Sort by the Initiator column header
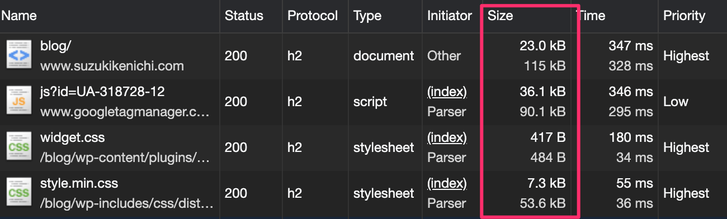 click(x=450, y=16)
